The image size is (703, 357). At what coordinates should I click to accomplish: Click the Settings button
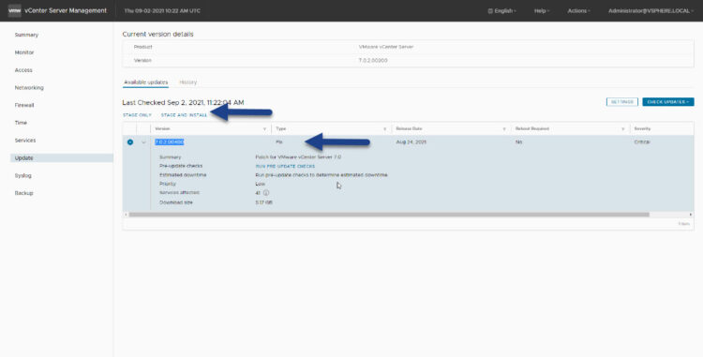pos(621,102)
